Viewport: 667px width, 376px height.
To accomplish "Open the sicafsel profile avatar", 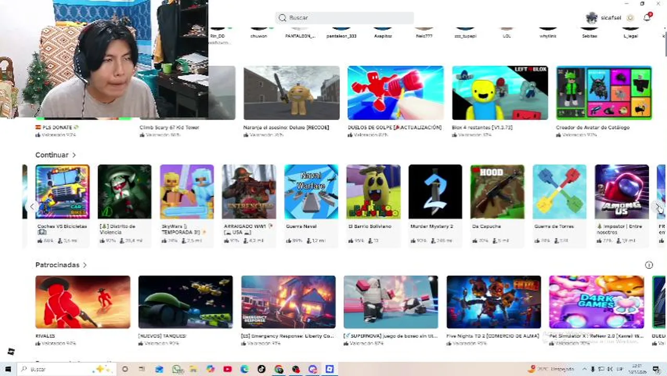I will (591, 18).
